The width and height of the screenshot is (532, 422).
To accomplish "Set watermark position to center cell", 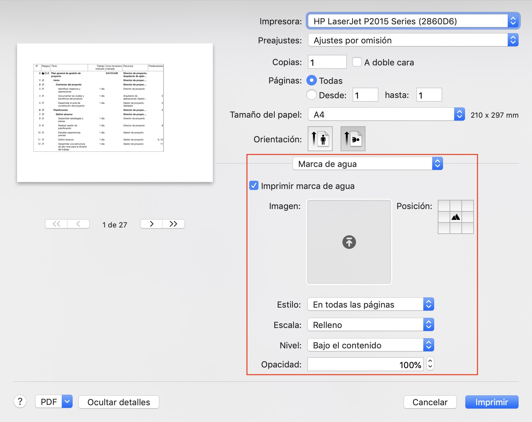I will (x=455, y=217).
